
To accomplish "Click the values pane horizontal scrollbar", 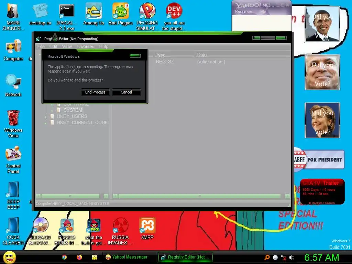I will point(201,196).
